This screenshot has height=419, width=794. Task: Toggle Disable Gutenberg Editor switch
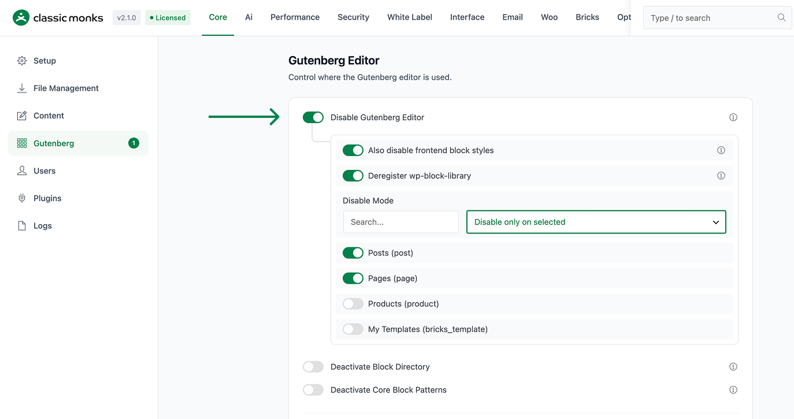(x=313, y=117)
